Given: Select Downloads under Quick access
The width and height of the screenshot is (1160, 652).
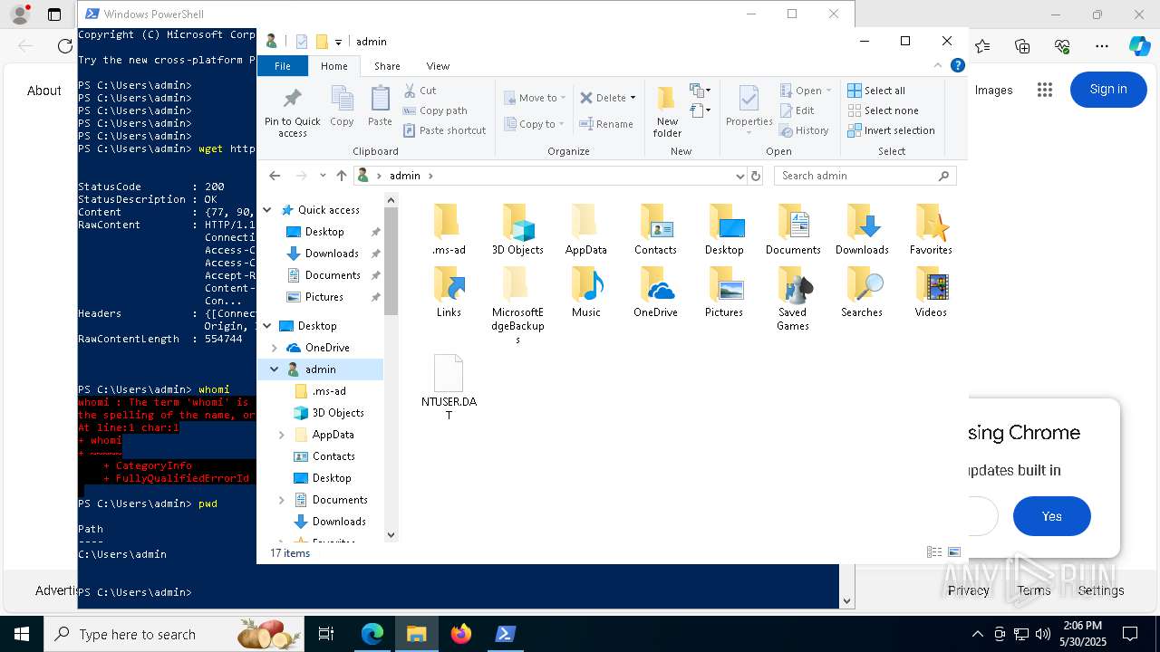Looking at the screenshot, I should pos(332,254).
